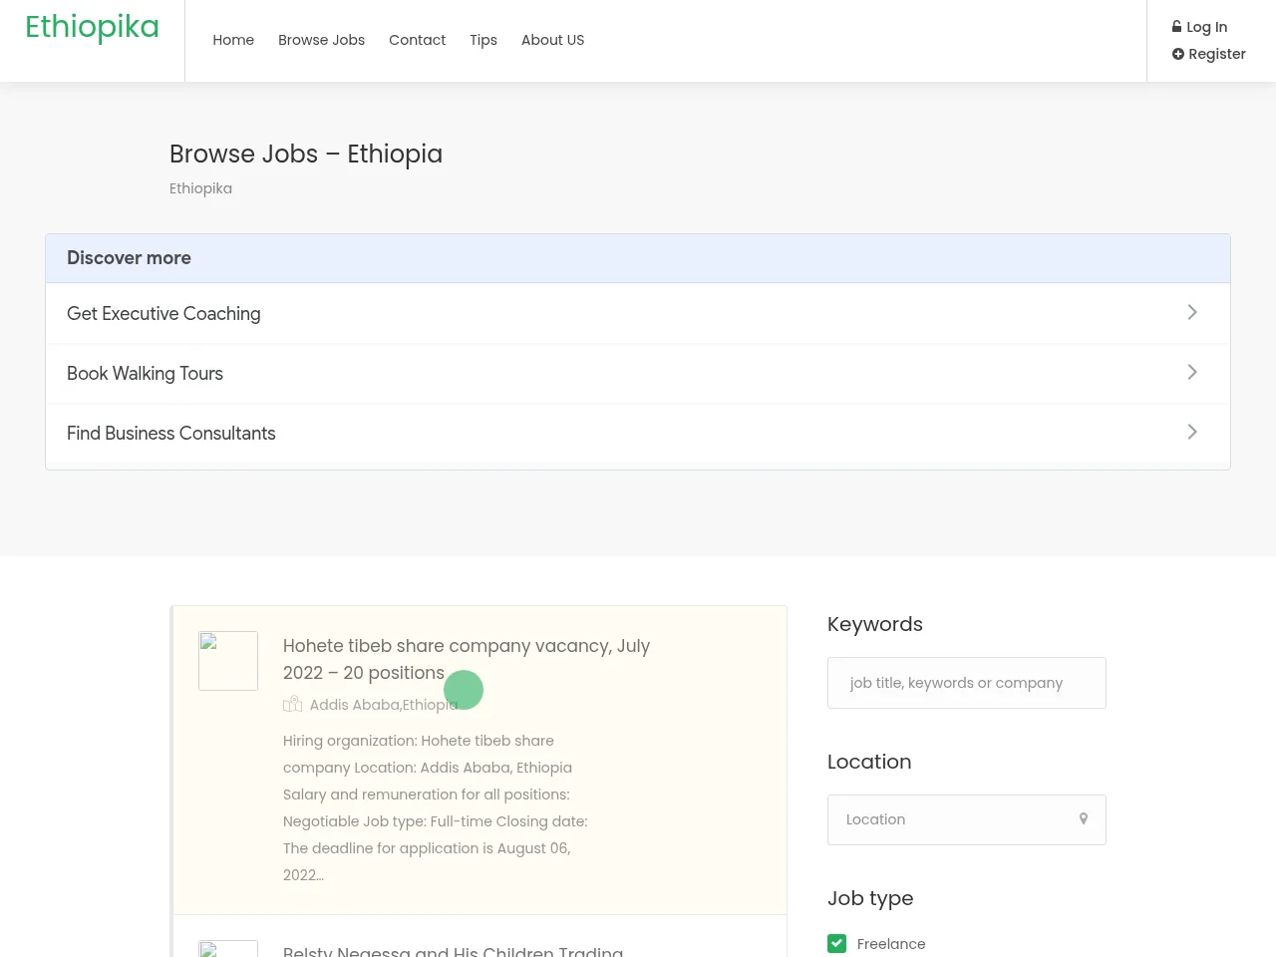Image resolution: width=1276 pixels, height=957 pixels.
Task: Click the Hohete tibeb company logo thumbnail
Action: [x=228, y=661]
